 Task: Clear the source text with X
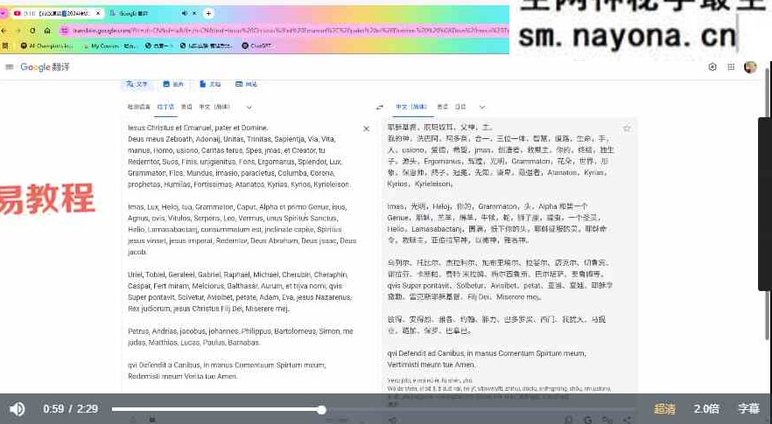pyautogui.click(x=366, y=129)
